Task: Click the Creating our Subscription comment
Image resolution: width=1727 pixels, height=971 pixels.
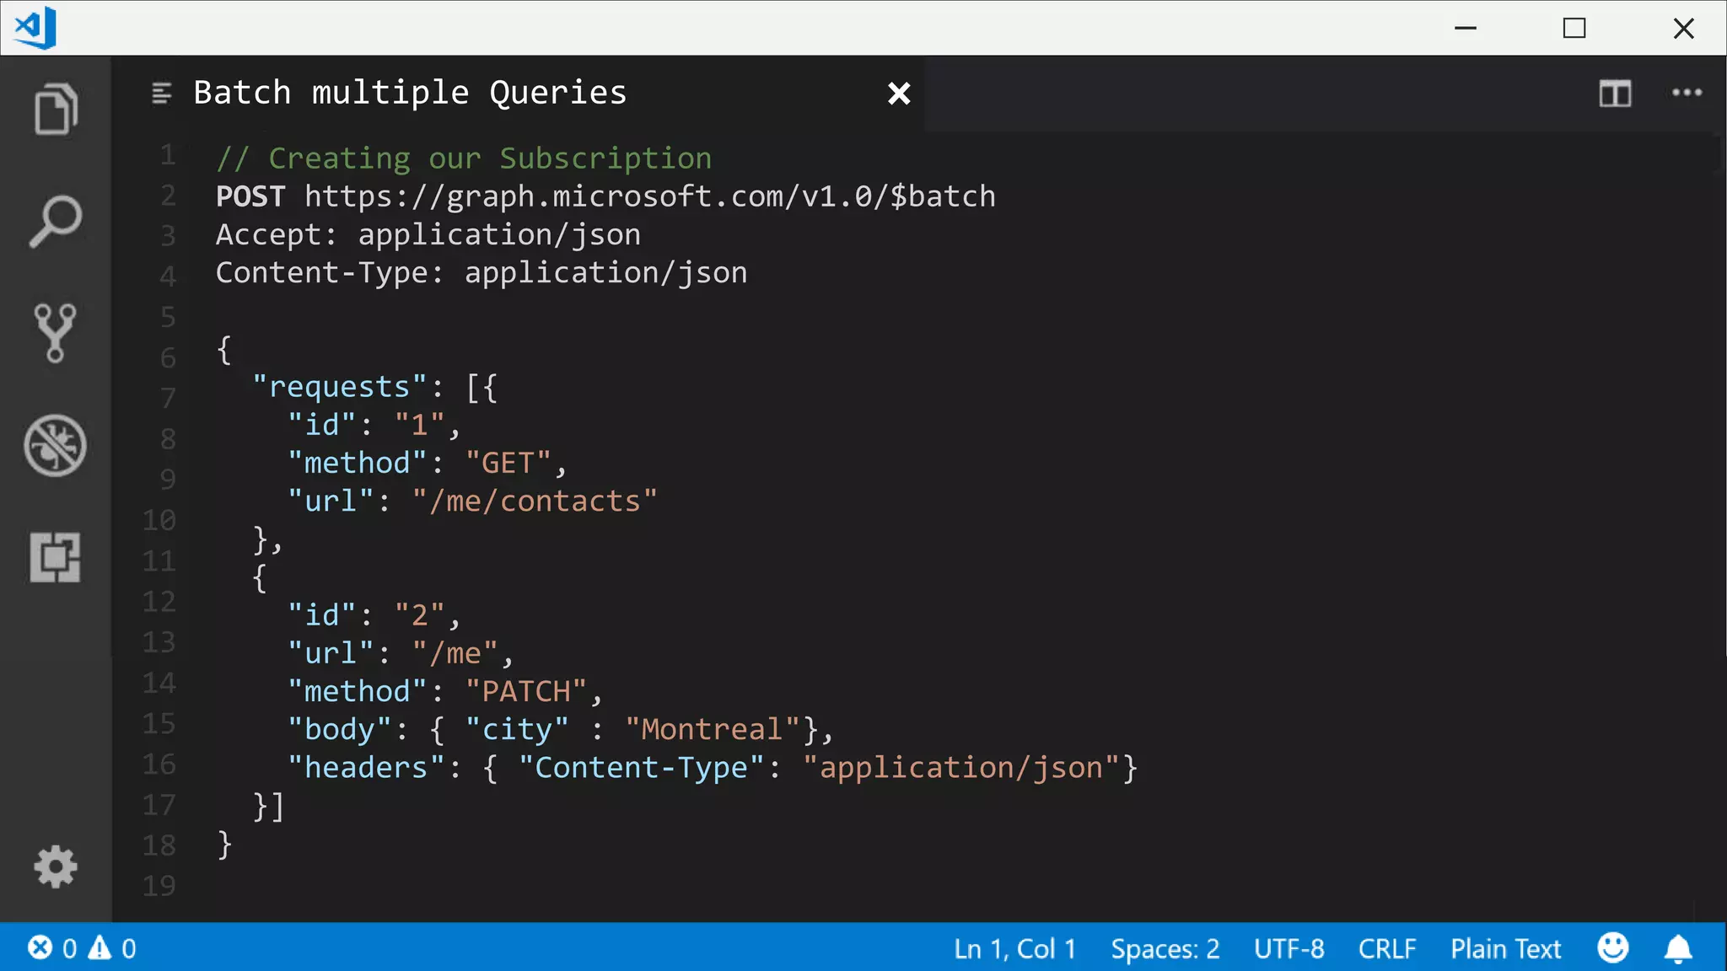Action: click(x=464, y=158)
